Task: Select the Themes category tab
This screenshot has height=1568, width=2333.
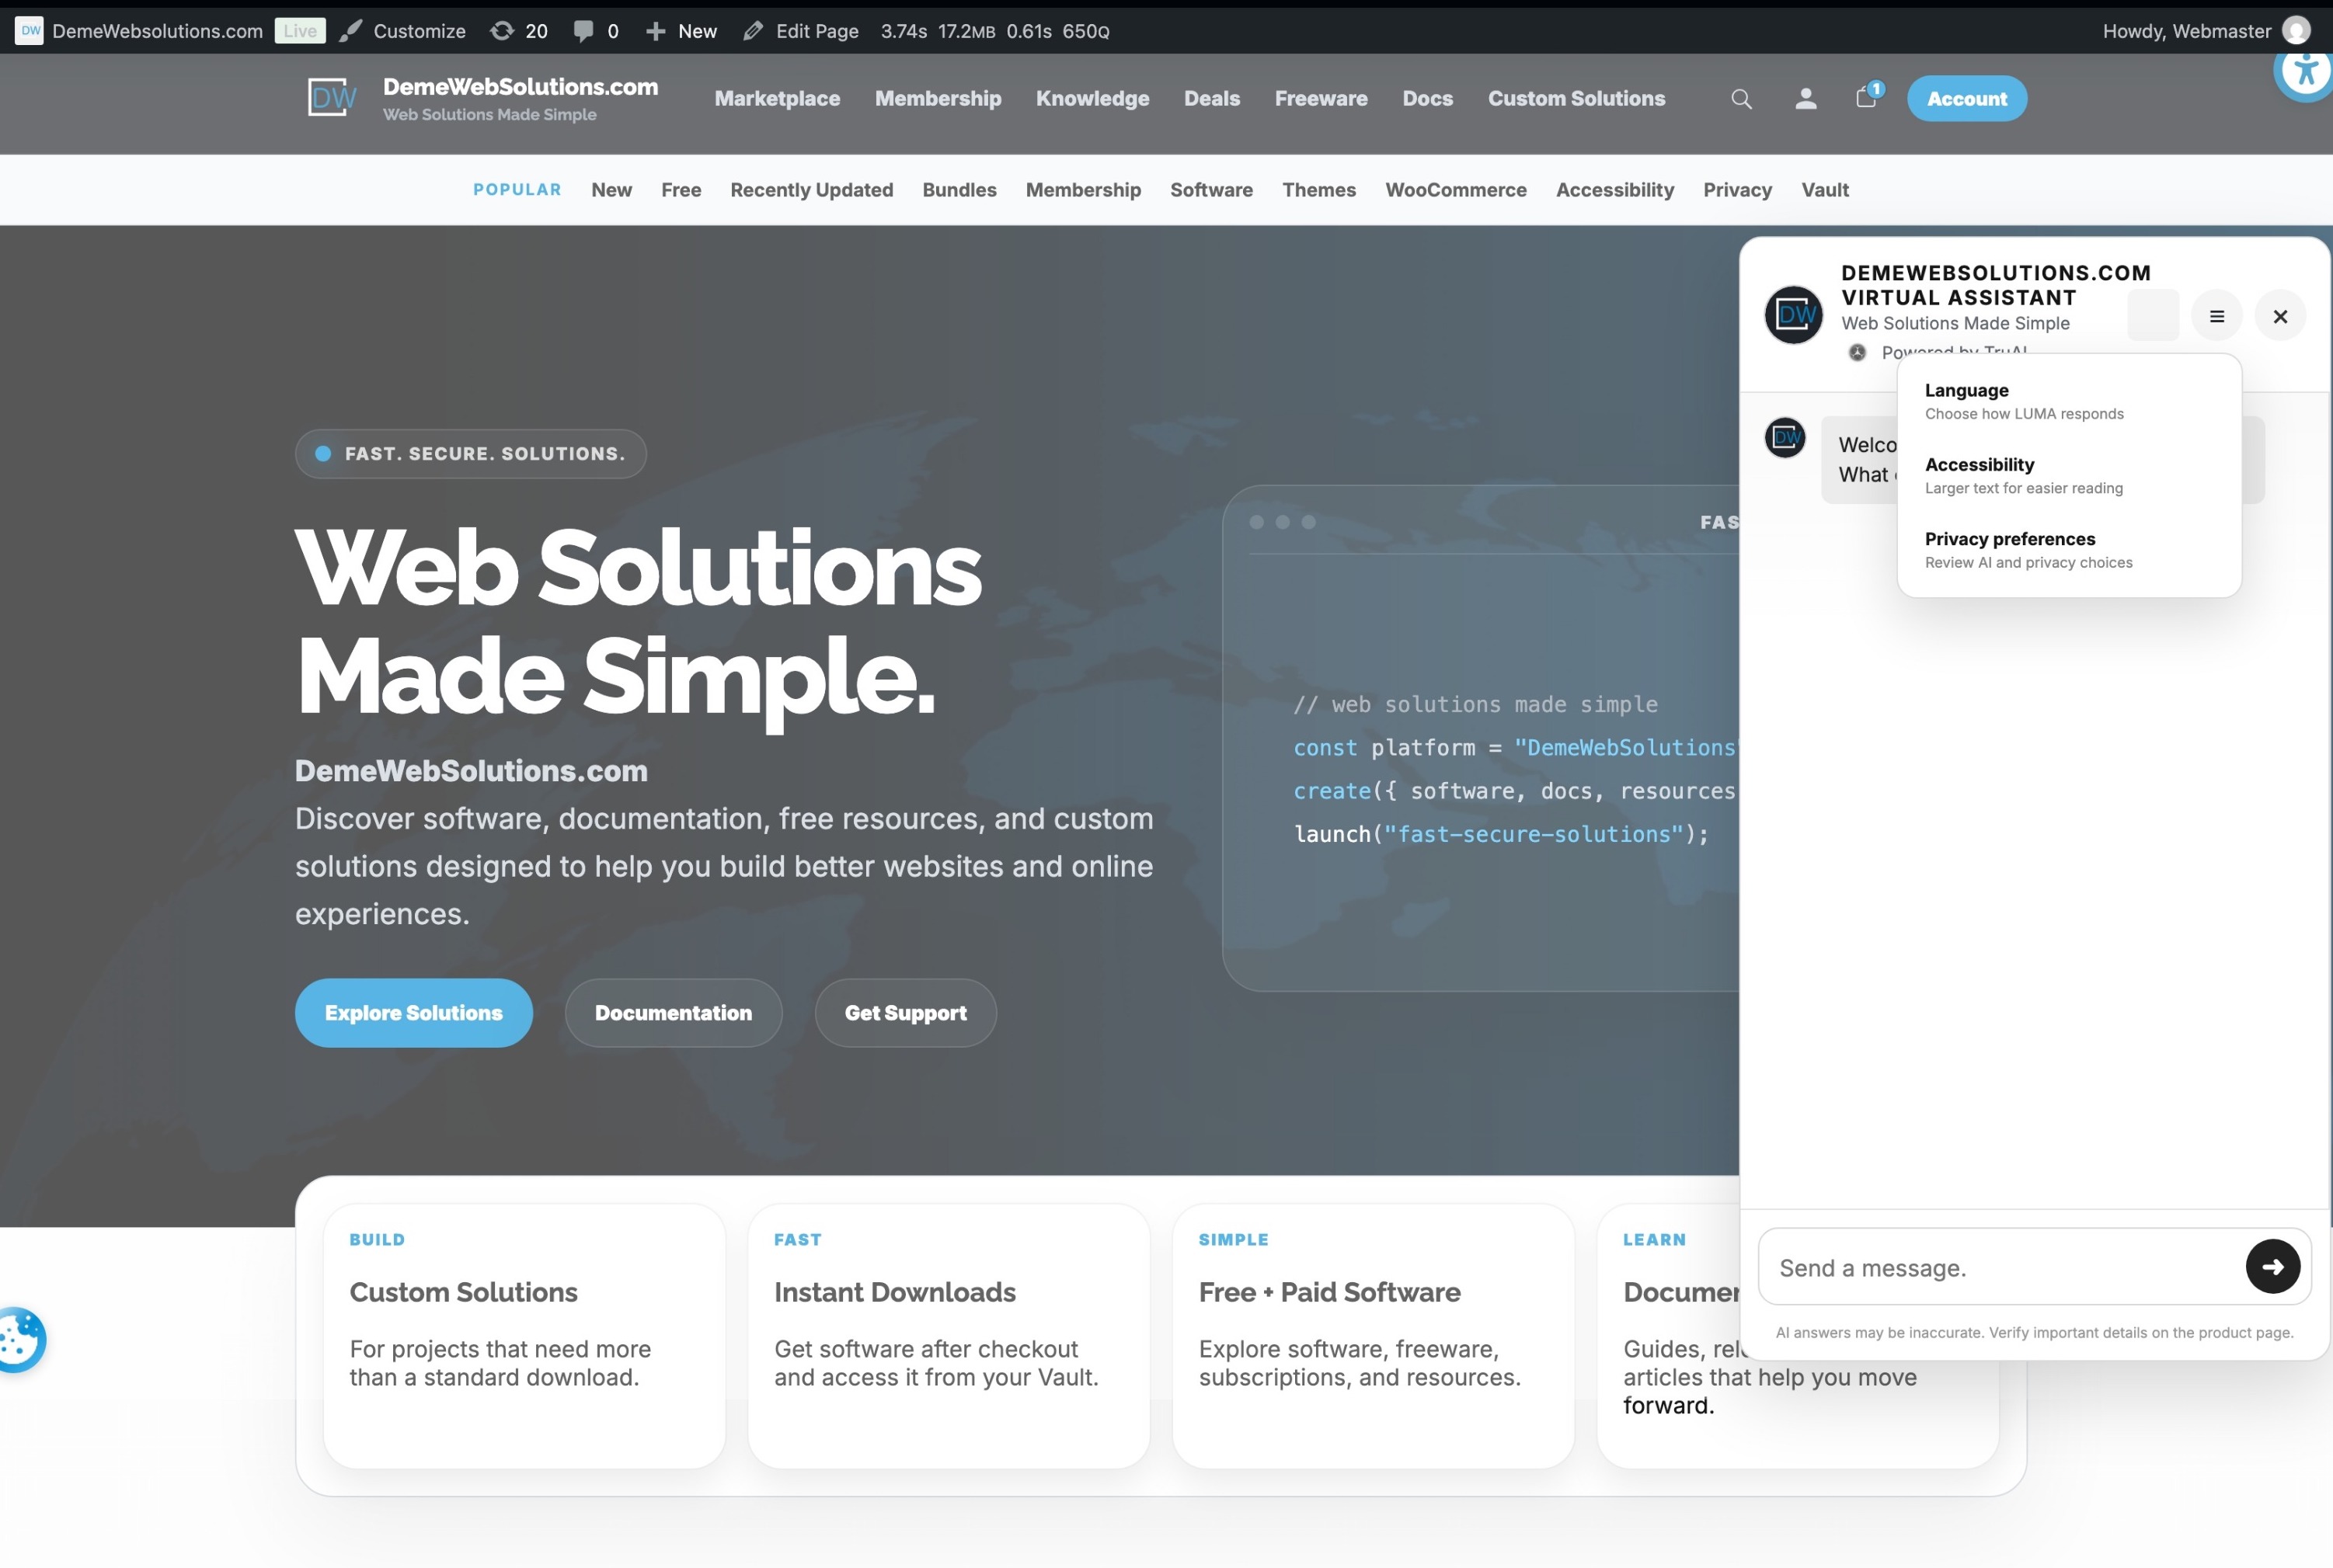Action: [1318, 190]
